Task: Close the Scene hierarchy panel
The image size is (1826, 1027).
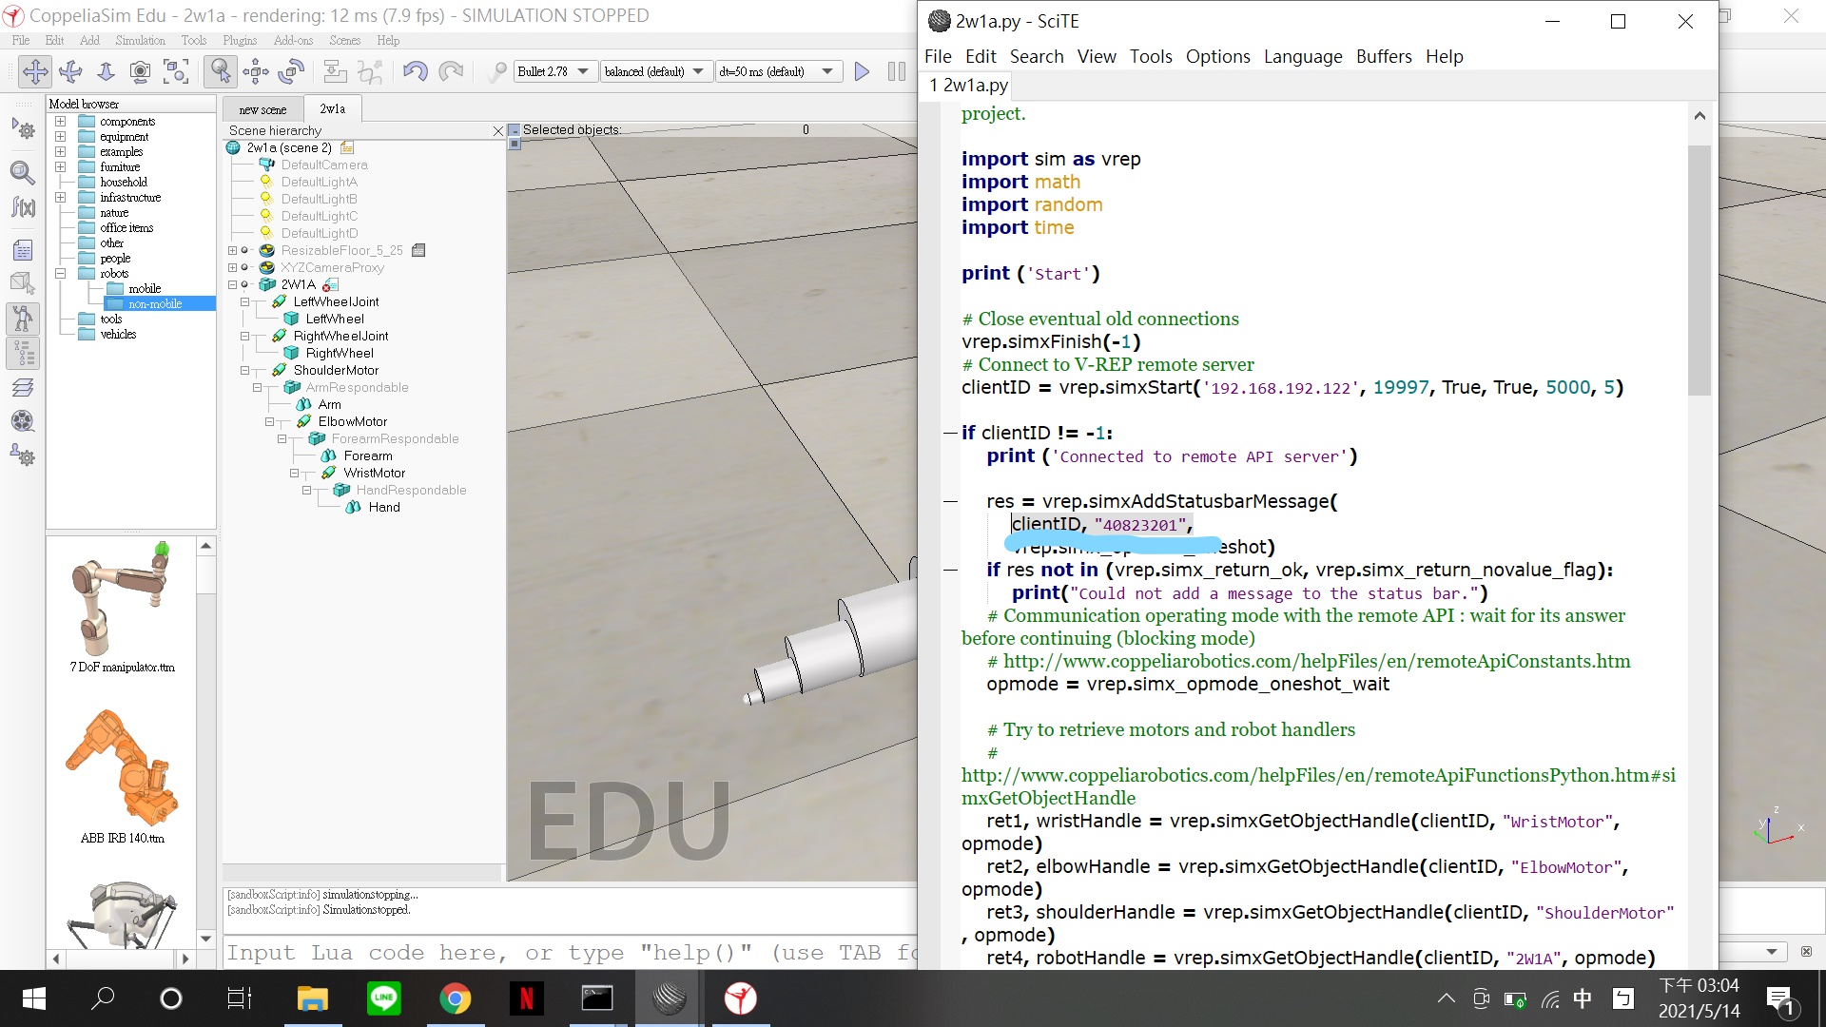Action: pyautogui.click(x=497, y=131)
